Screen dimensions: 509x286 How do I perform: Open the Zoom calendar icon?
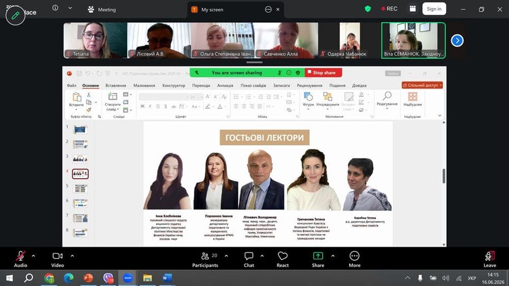(x=413, y=9)
